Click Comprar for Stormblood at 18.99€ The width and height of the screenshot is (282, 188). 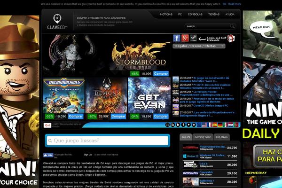pyautogui.click(x=161, y=74)
